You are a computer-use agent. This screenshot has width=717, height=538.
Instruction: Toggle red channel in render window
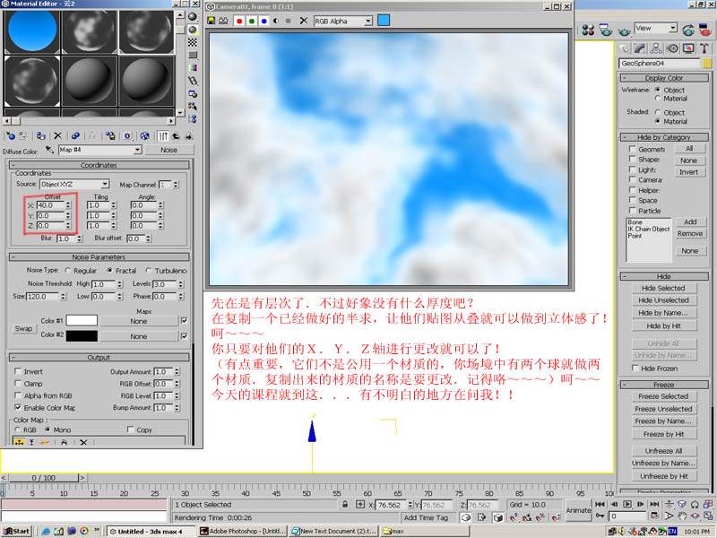pyautogui.click(x=239, y=21)
